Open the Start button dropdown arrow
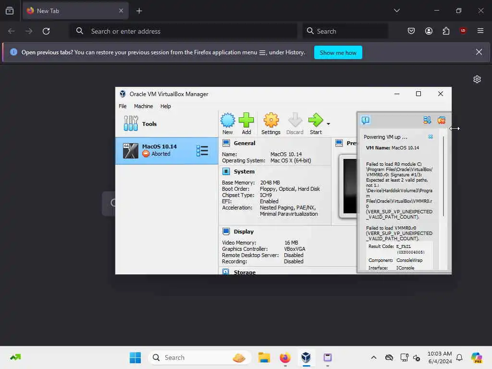The image size is (492, 369). pyautogui.click(x=328, y=124)
